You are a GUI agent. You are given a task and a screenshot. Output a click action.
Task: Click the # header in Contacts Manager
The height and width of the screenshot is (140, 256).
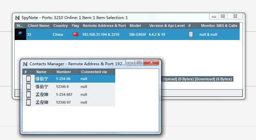coord(28,72)
